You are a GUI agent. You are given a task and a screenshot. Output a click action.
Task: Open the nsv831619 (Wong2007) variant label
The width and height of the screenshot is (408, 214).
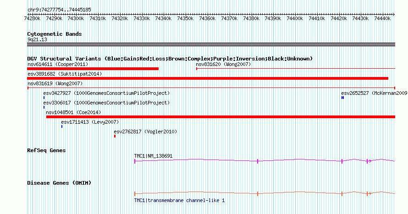[x=55, y=83]
